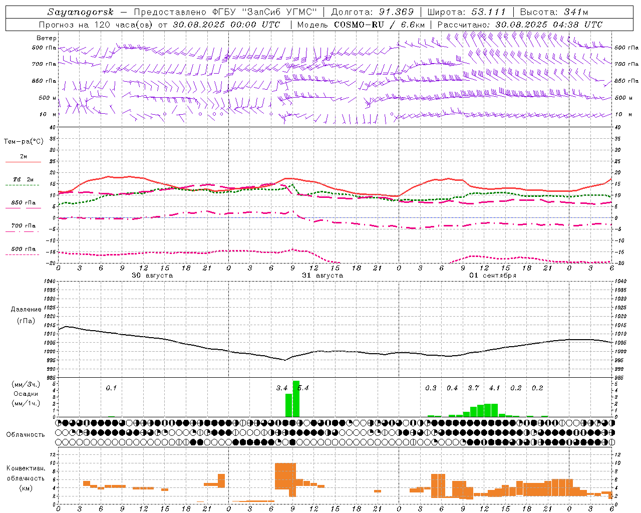This screenshot has width=641, height=513.
Task: Click the '30 августа' date label
Action: click(x=152, y=276)
